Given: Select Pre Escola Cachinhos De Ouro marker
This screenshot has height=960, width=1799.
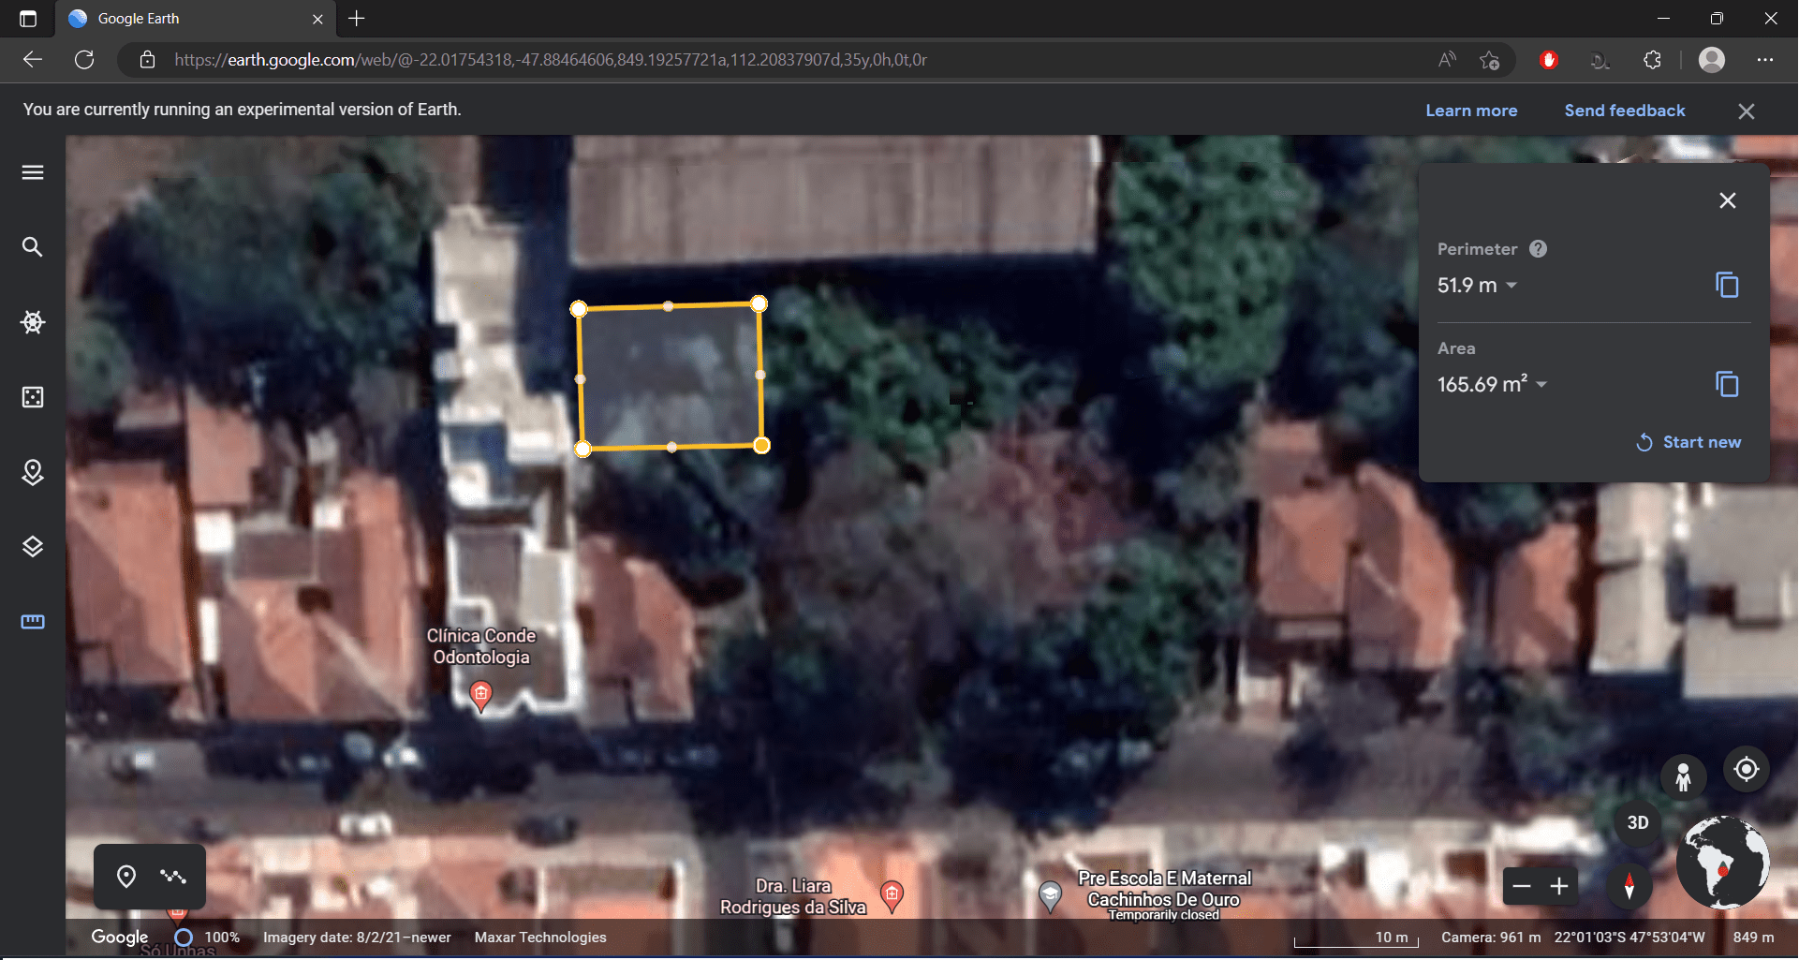Looking at the screenshot, I should pyautogui.click(x=1051, y=895).
